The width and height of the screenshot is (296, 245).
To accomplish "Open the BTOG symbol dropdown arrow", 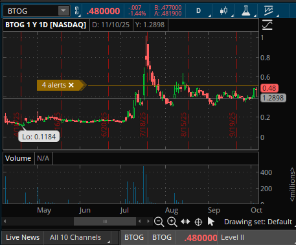I will tap(63, 10).
